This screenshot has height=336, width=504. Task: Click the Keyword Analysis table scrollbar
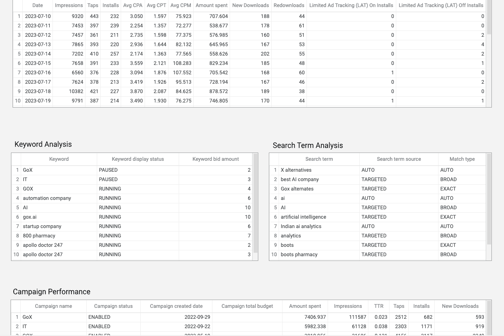click(256, 203)
